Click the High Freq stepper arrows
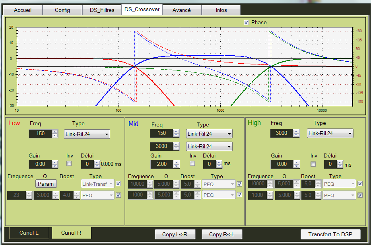Viewport: 371px width, 245px height. (x=296, y=133)
